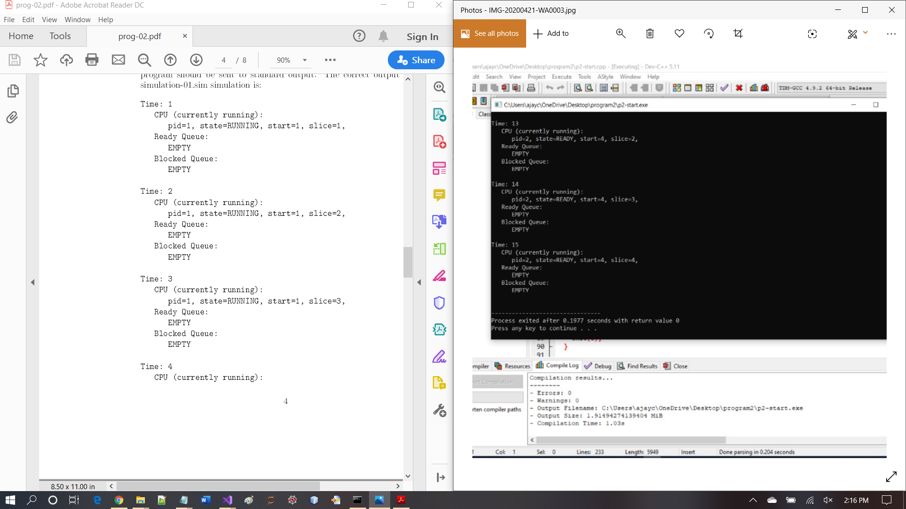
Task: Click the Create PDF tool icon
Action: tap(439, 141)
